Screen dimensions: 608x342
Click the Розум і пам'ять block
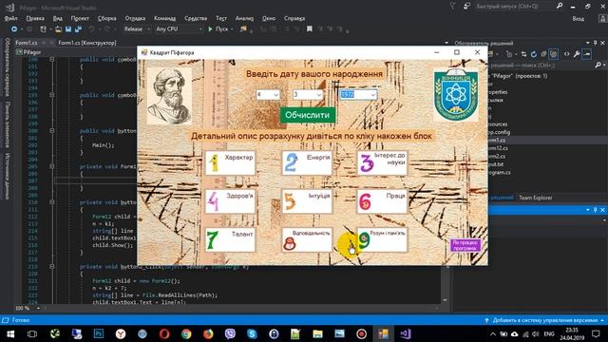382,239
